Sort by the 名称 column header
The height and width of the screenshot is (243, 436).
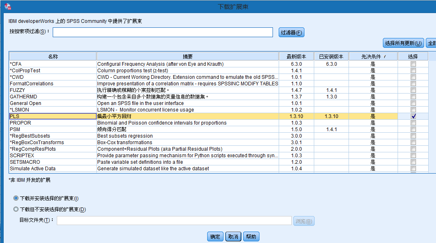(53, 56)
